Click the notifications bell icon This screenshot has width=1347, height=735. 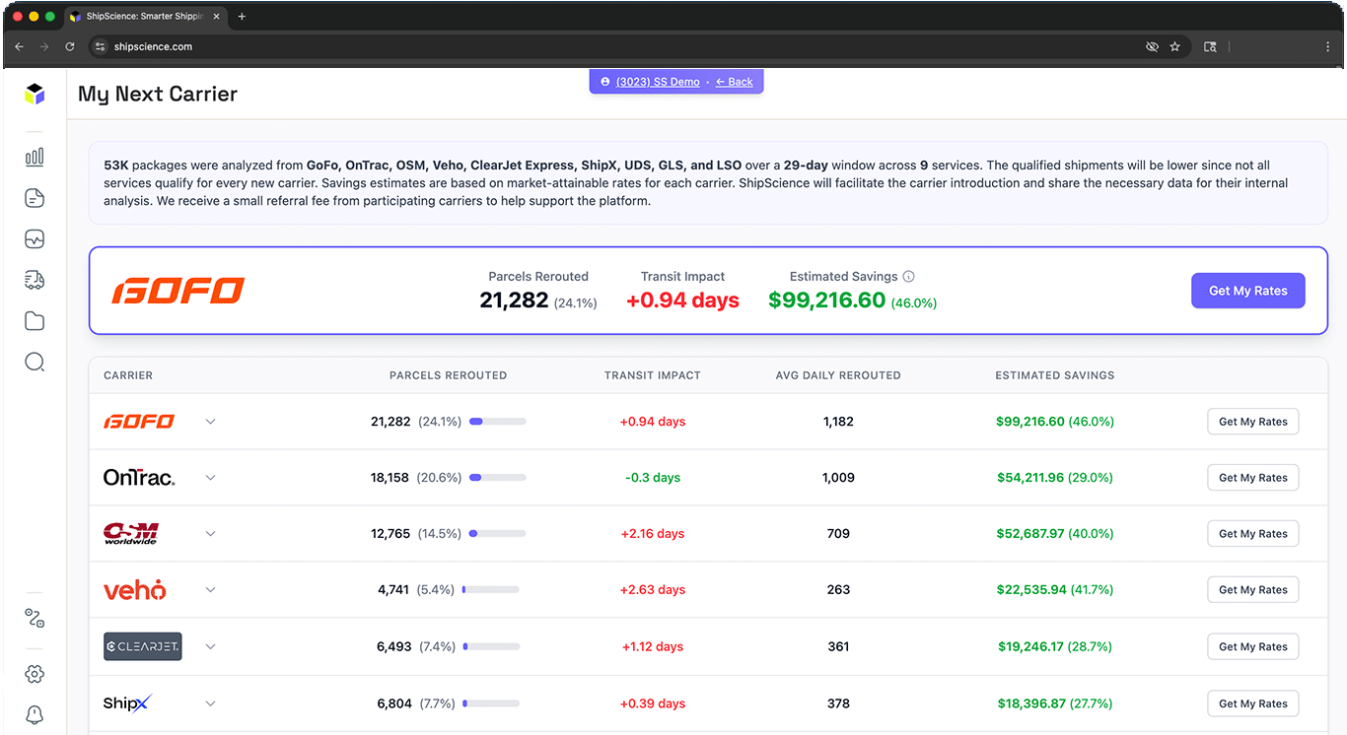(x=35, y=714)
